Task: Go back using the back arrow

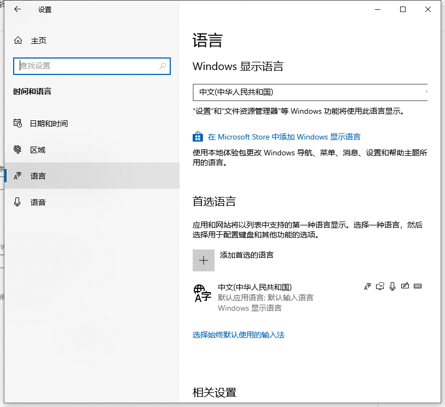Action: click(x=18, y=9)
